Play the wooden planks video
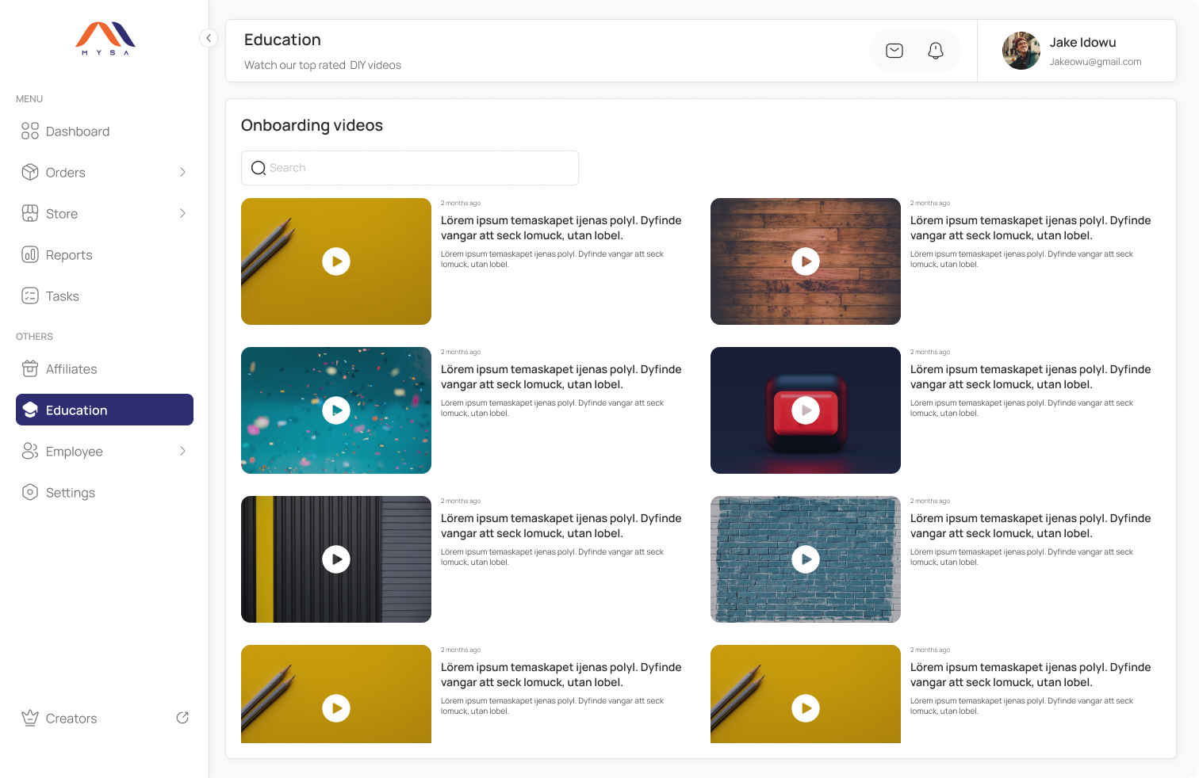The image size is (1199, 778). click(806, 261)
